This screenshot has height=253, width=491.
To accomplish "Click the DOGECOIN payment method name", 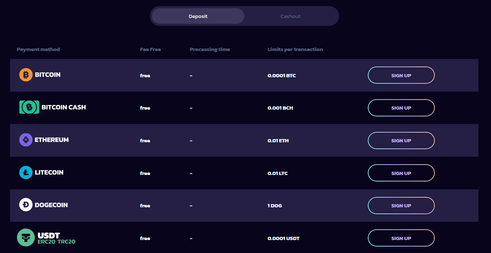I will (51, 205).
